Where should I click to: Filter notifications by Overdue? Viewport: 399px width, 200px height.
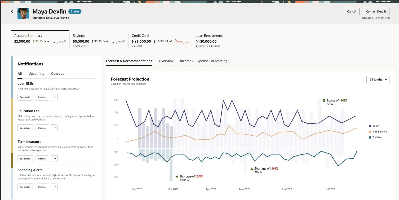(57, 74)
